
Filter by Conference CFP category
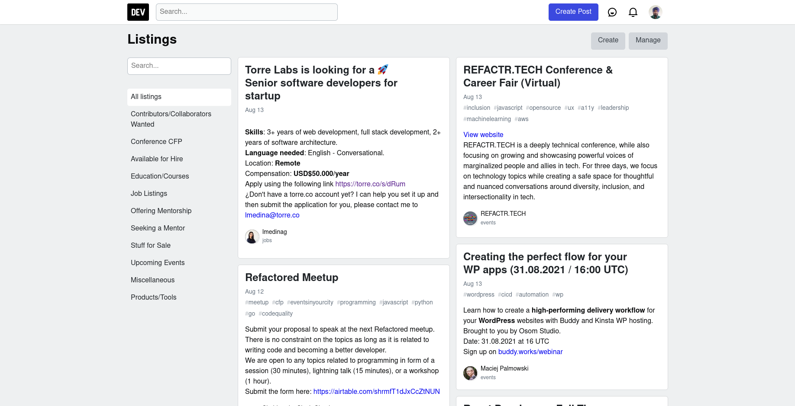pos(156,142)
